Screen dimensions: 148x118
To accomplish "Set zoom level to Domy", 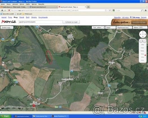I will (x=143, y=60).
